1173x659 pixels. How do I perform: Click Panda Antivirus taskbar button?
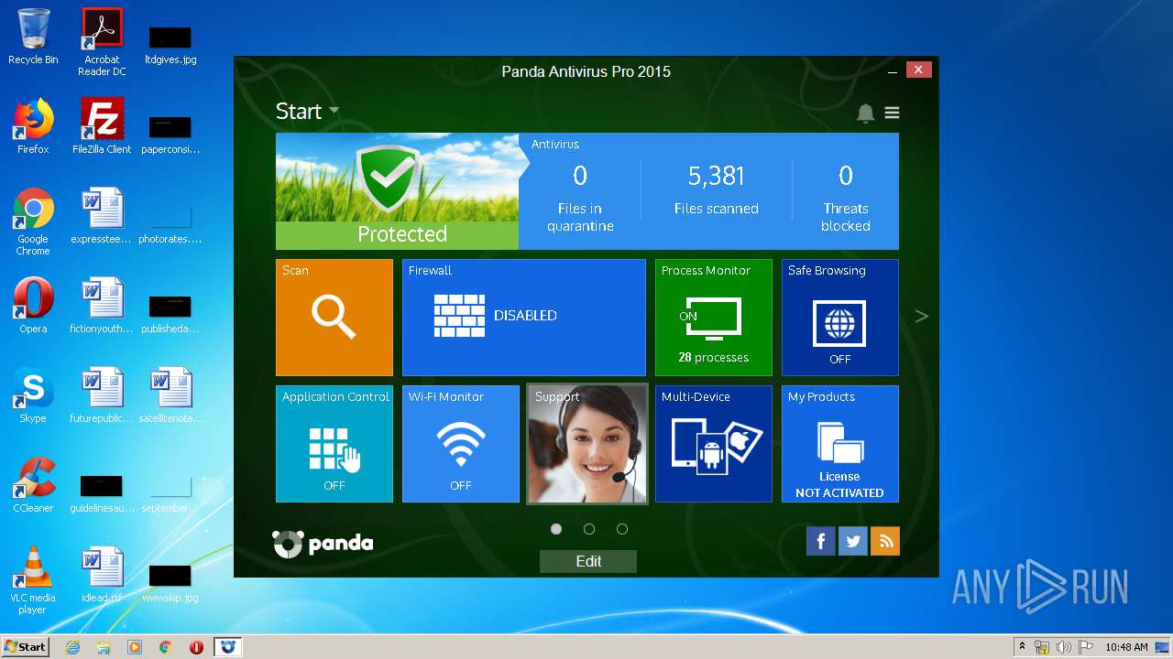tap(228, 647)
